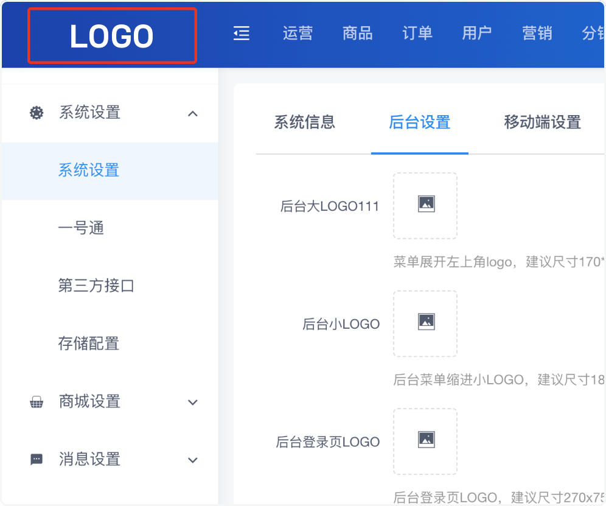Open 一号通 in the sidebar
Screen dimensions: 606x506
coord(81,228)
